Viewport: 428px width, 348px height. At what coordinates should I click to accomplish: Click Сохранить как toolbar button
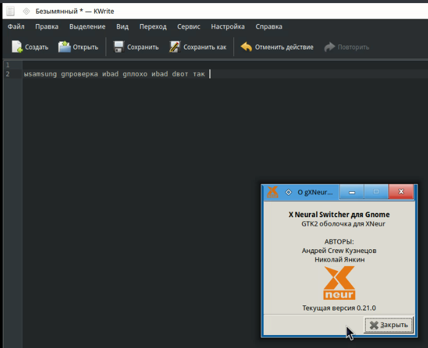pyautogui.click(x=198, y=47)
